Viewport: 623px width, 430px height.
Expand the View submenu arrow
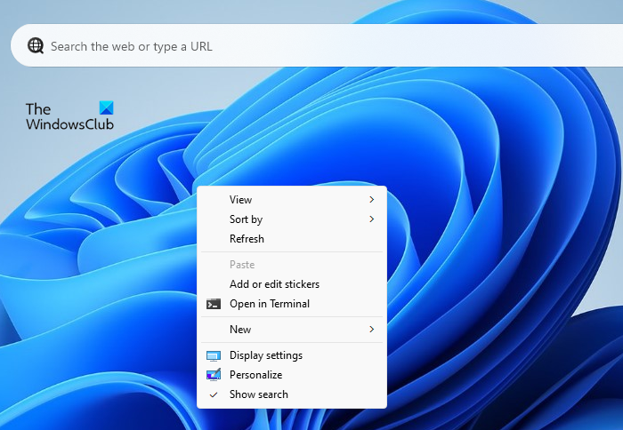tap(371, 200)
